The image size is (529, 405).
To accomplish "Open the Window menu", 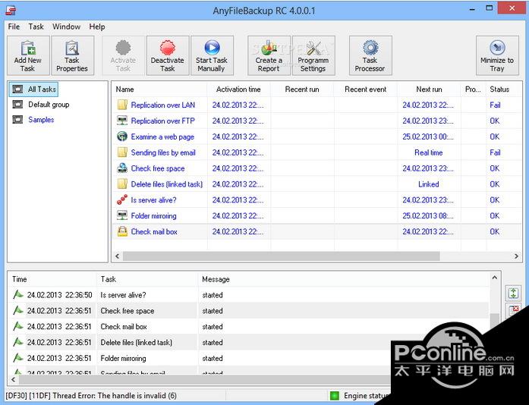I will coord(67,27).
